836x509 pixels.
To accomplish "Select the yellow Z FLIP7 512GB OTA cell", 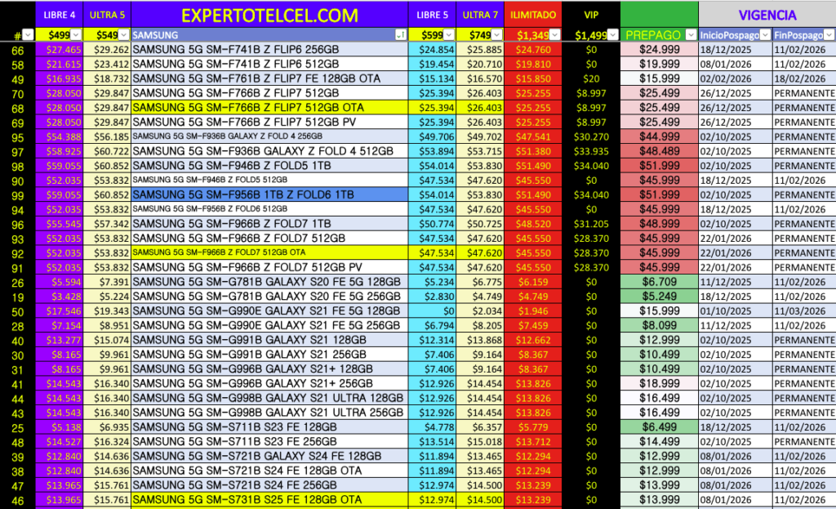I will [269, 107].
